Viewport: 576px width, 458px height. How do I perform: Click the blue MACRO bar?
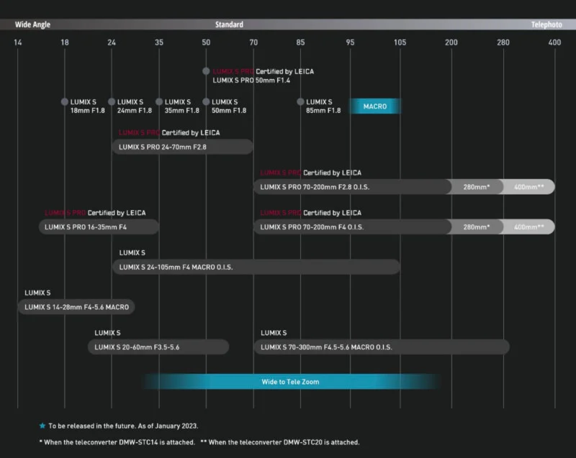click(x=375, y=106)
